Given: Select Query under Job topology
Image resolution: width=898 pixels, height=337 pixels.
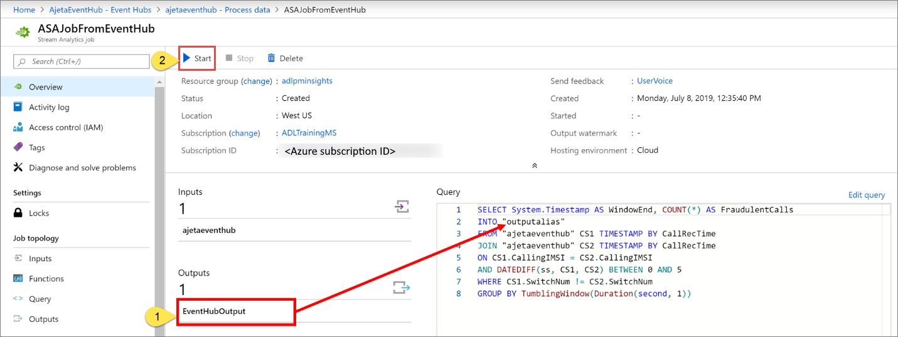Looking at the screenshot, I should (x=40, y=299).
